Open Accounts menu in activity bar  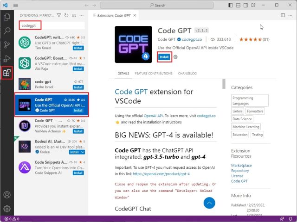(7, 195)
